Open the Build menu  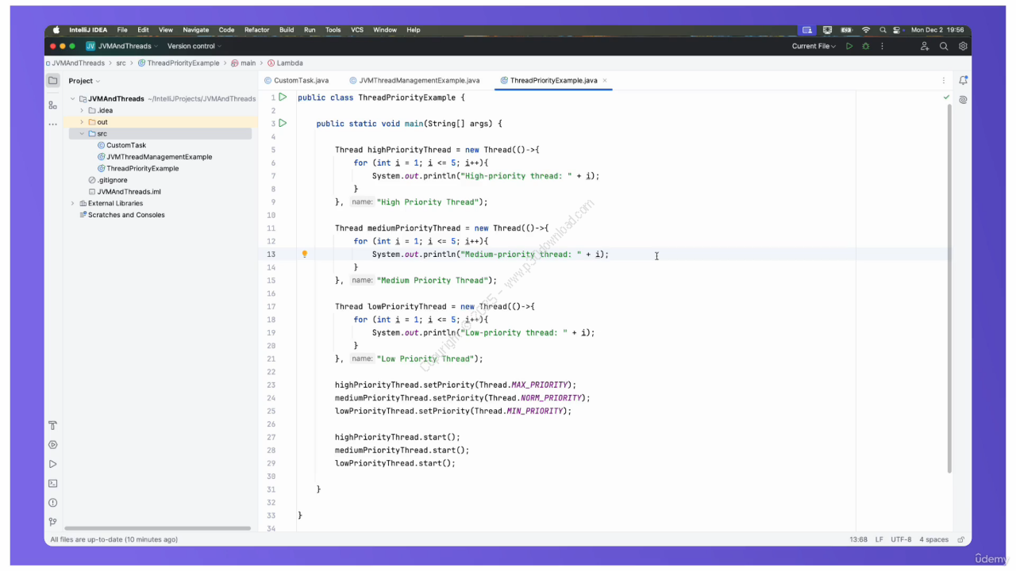click(287, 30)
